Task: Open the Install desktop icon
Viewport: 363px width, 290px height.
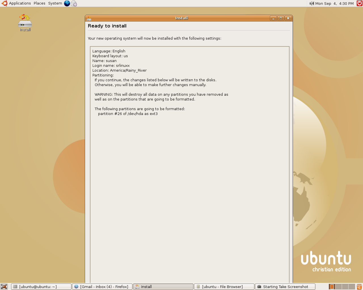Action: (x=25, y=23)
